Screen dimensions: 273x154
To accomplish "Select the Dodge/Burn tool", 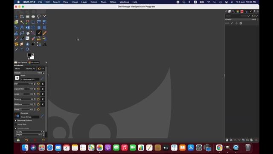I will [x=33, y=44].
